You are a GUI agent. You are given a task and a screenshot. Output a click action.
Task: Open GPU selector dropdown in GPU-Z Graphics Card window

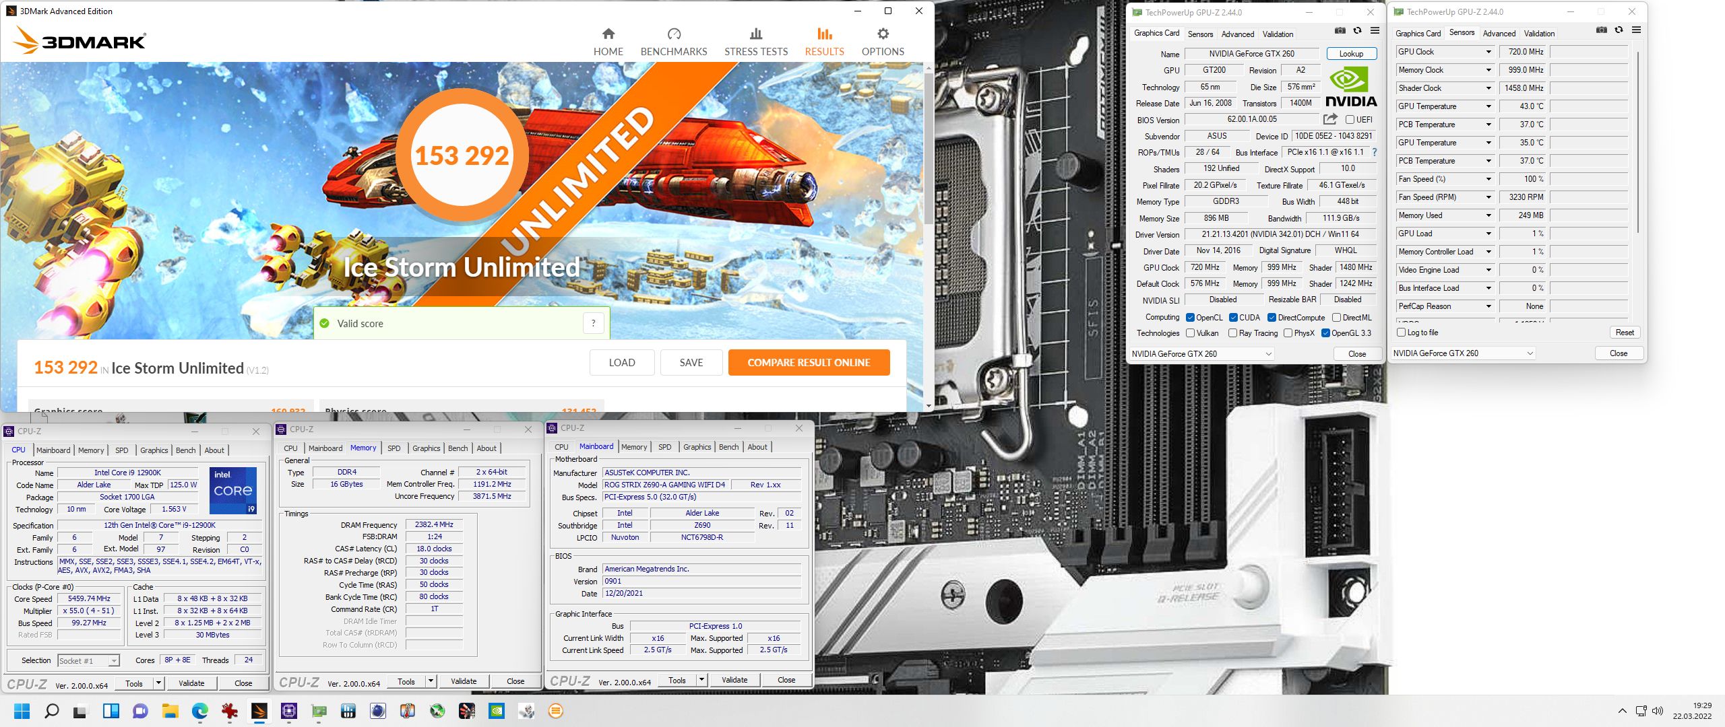pyautogui.click(x=1201, y=354)
